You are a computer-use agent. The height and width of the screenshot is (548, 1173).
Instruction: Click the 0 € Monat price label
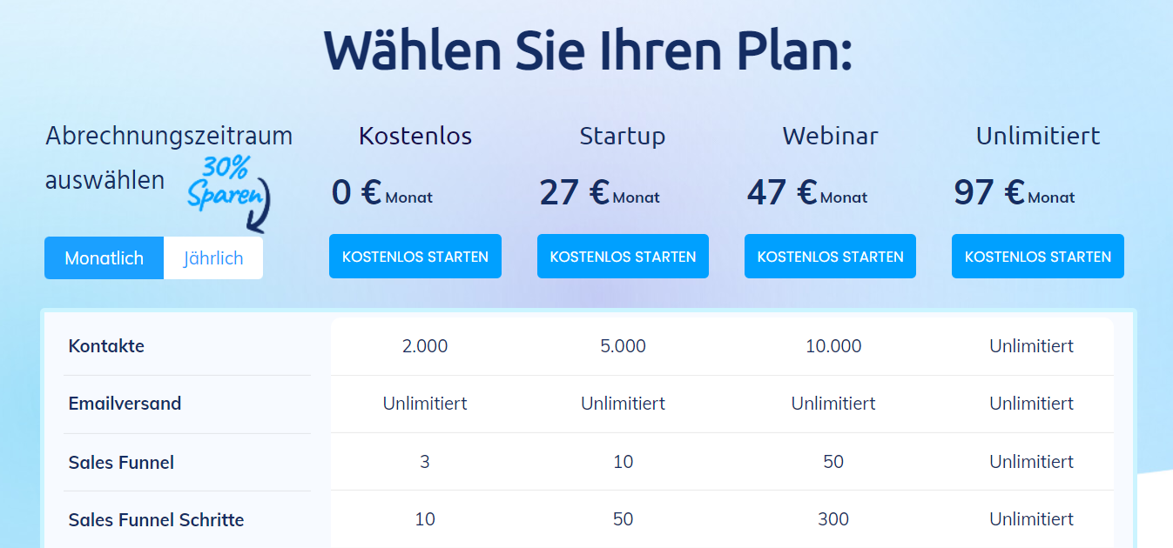pos(381,193)
